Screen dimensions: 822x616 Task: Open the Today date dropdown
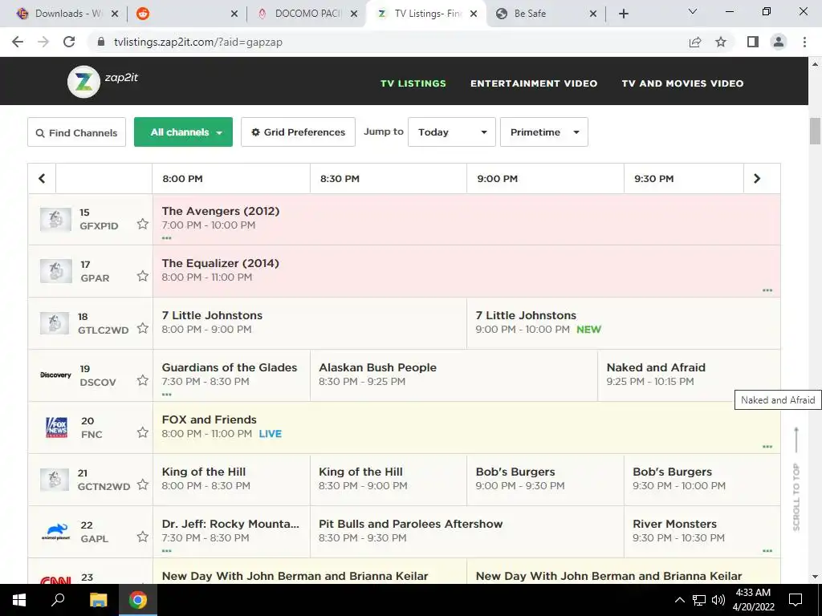click(452, 132)
